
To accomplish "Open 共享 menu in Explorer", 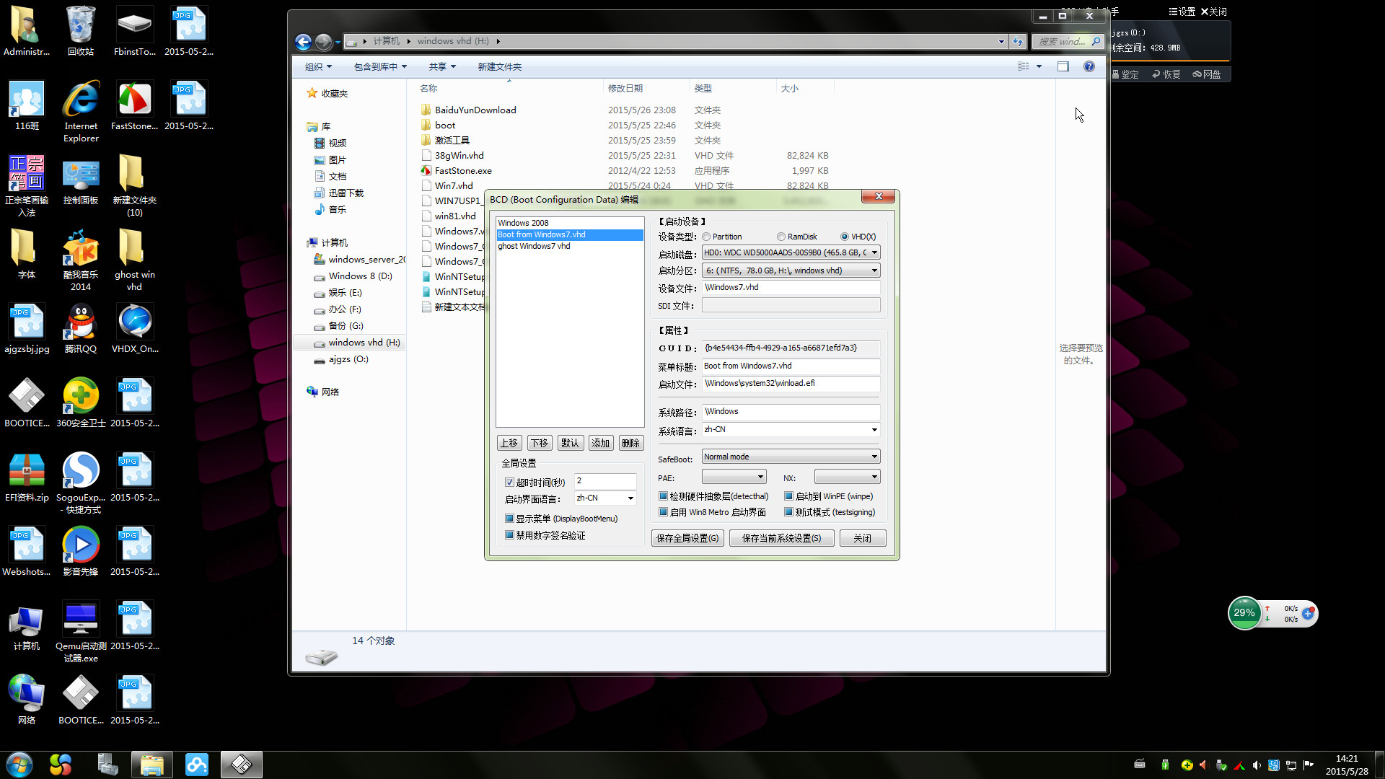I will click(442, 66).
